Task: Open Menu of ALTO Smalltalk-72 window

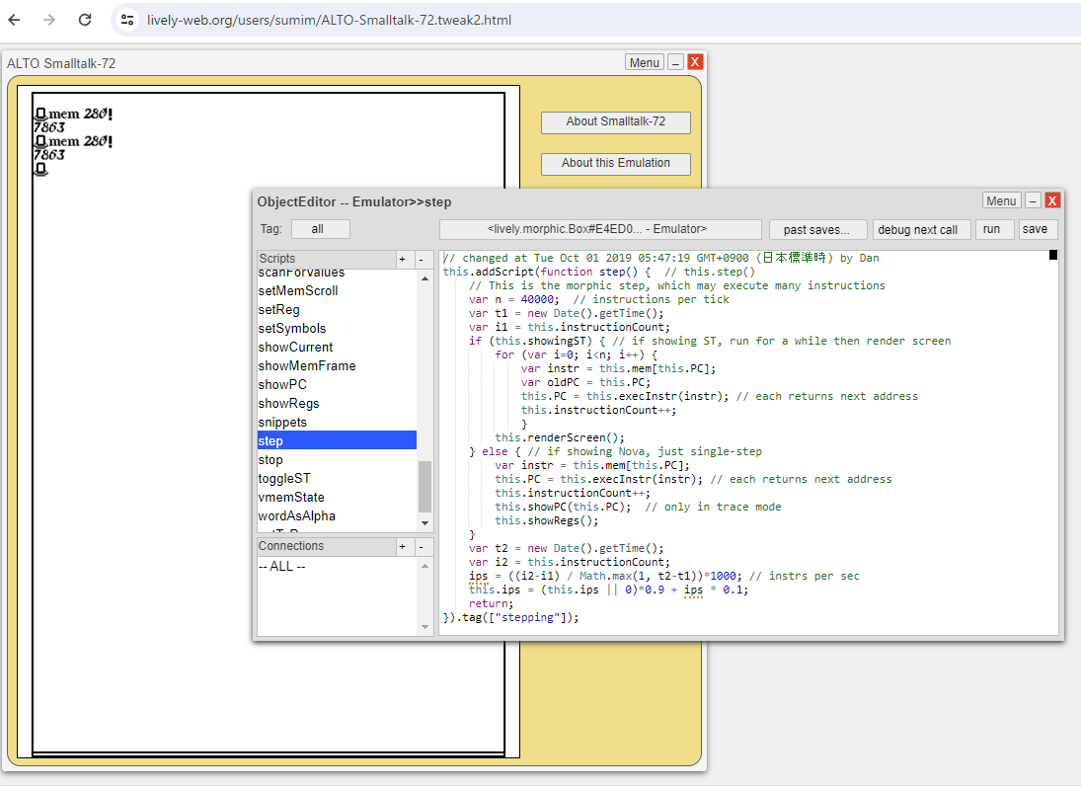Action: coord(644,63)
